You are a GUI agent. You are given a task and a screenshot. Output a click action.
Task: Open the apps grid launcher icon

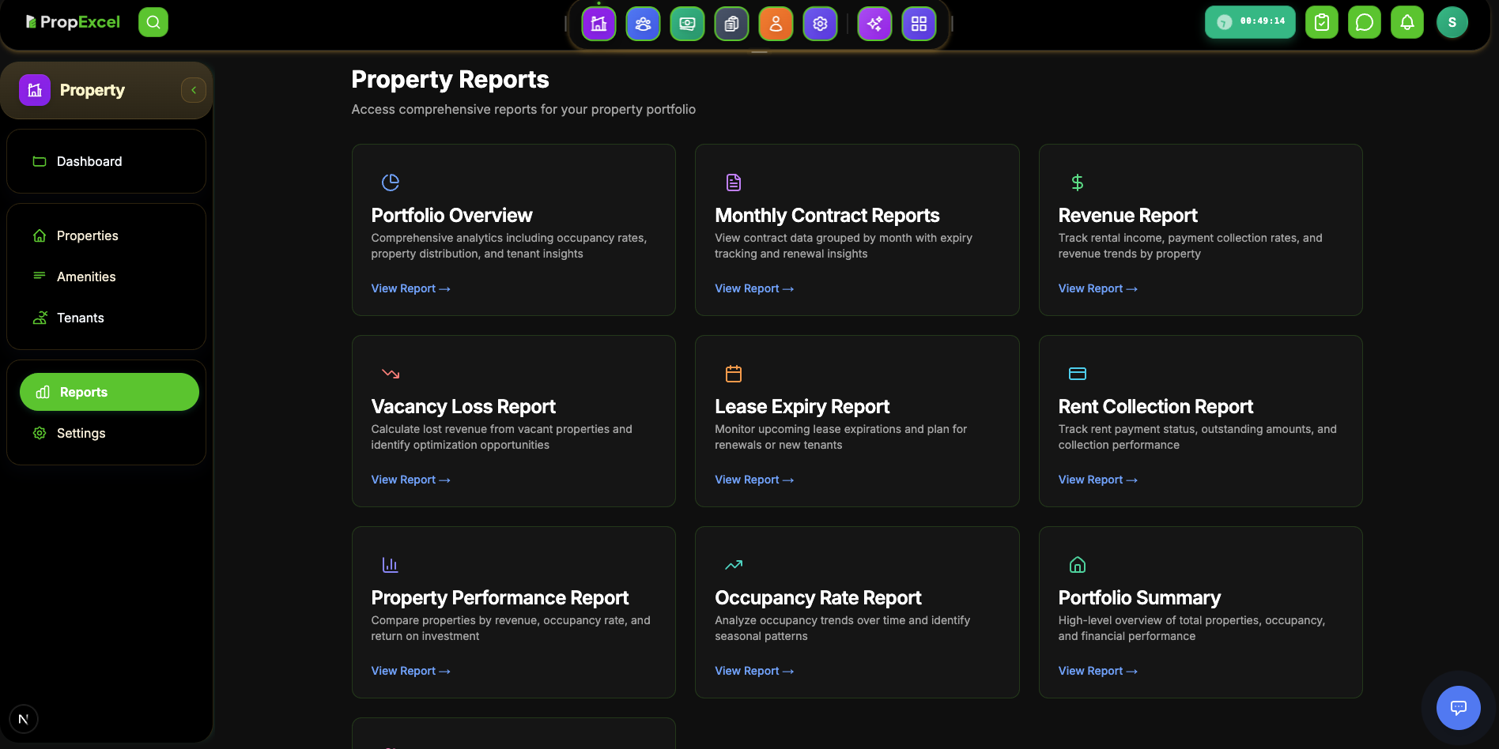(x=919, y=23)
